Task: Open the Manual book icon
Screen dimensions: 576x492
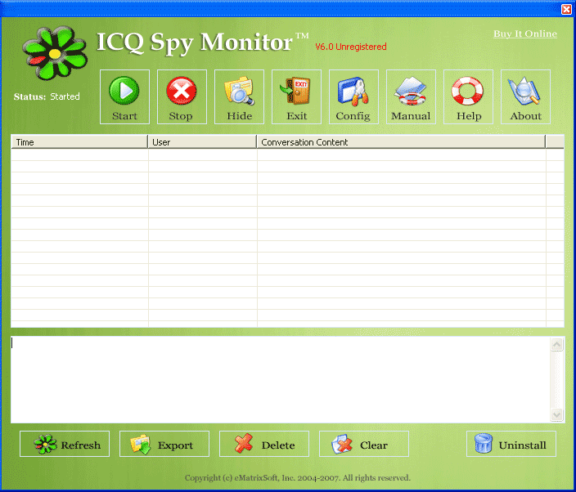Action: click(x=411, y=92)
